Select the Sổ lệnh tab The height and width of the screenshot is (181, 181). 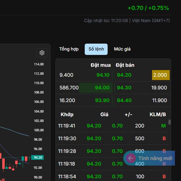click(96, 49)
